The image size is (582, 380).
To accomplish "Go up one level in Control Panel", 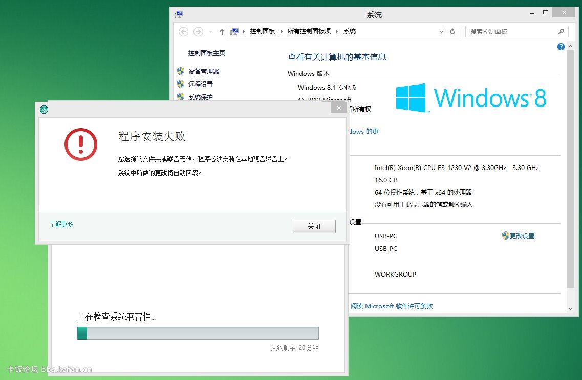I will (222, 32).
